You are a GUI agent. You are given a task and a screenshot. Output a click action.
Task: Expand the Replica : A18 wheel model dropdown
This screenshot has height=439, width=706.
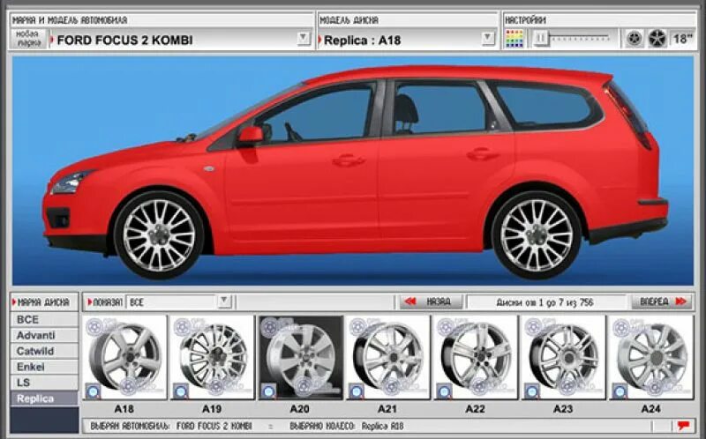pos(488,39)
